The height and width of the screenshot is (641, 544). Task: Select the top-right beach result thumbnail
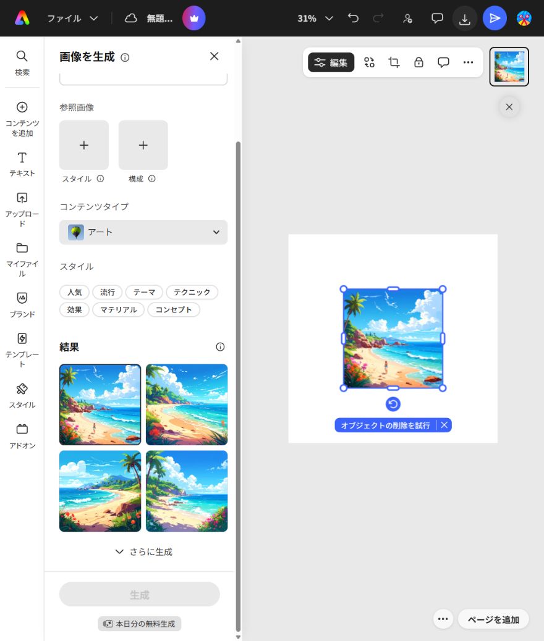point(187,404)
